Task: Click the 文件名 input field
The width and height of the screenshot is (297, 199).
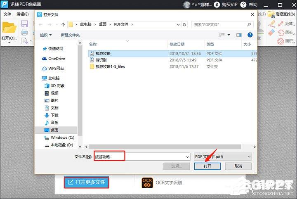Action: [x=142, y=157]
